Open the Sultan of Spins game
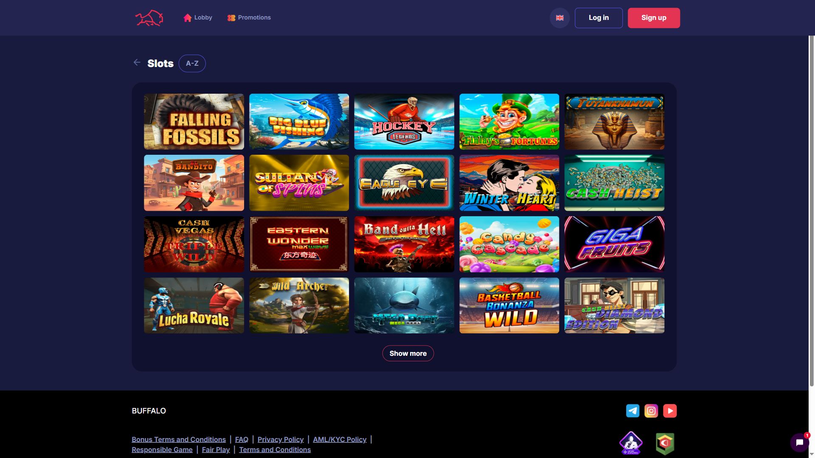Image resolution: width=815 pixels, height=458 pixels. pyautogui.click(x=299, y=183)
